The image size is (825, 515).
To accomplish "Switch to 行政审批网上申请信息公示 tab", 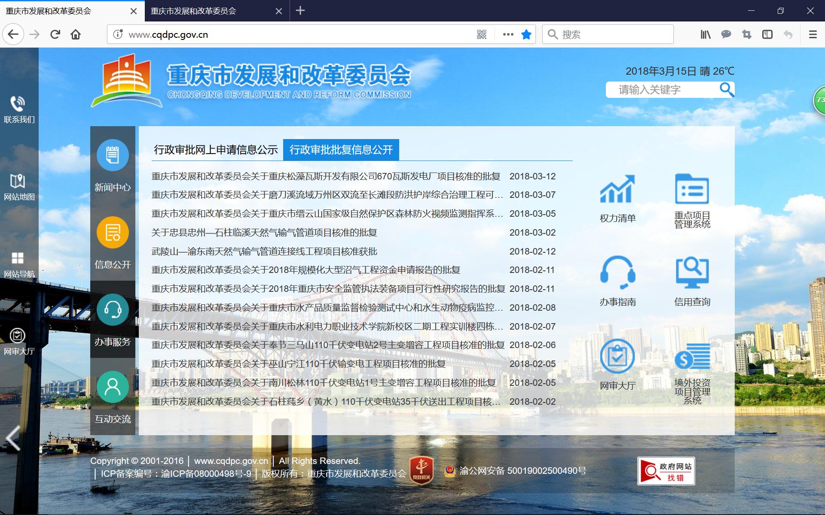I will click(216, 150).
